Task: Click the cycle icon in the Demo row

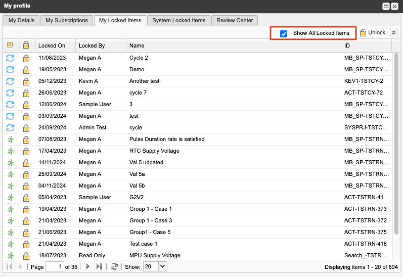Action: pyautogui.click(x=10, y=70)
